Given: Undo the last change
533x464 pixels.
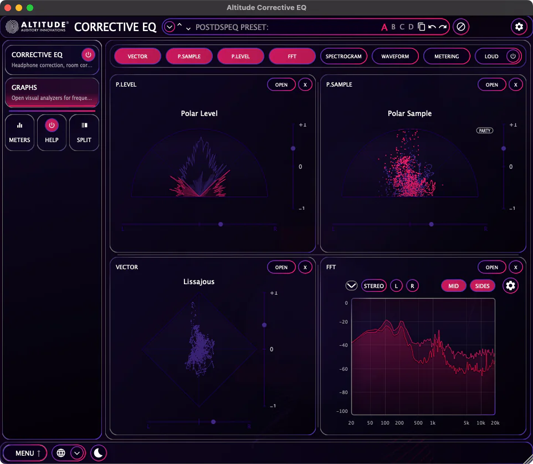Looking at the screenshot, I should point(432,27).
